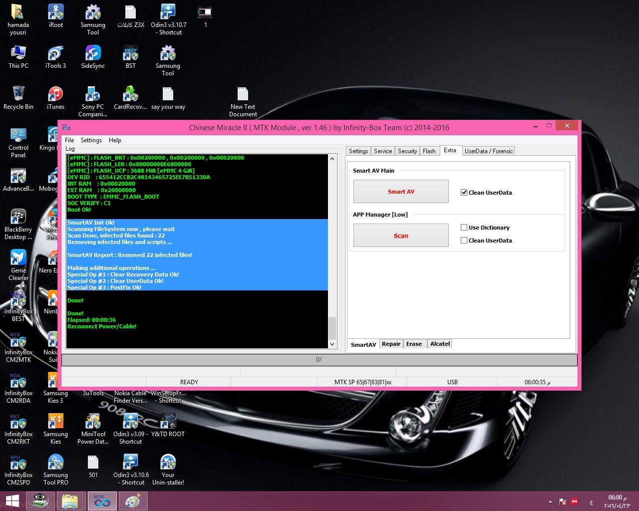The height and width of the screenshot is (511, 639).
Task: Open Your Unin-staller! desktop icon
Action: point(168,470)
